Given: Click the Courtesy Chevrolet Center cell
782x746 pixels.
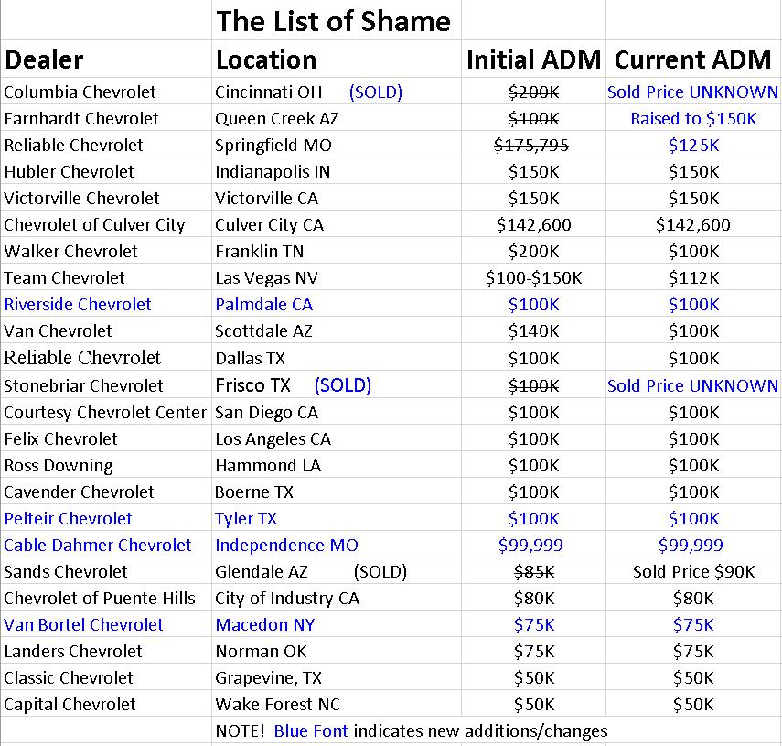Looking at the screenshot, I should click(x=105, y=412).
